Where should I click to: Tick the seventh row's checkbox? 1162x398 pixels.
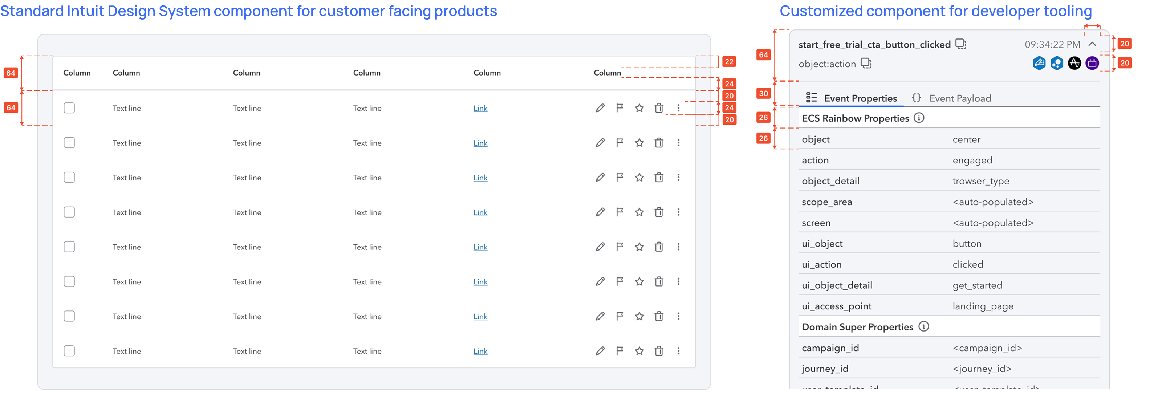tap(69, 316)
